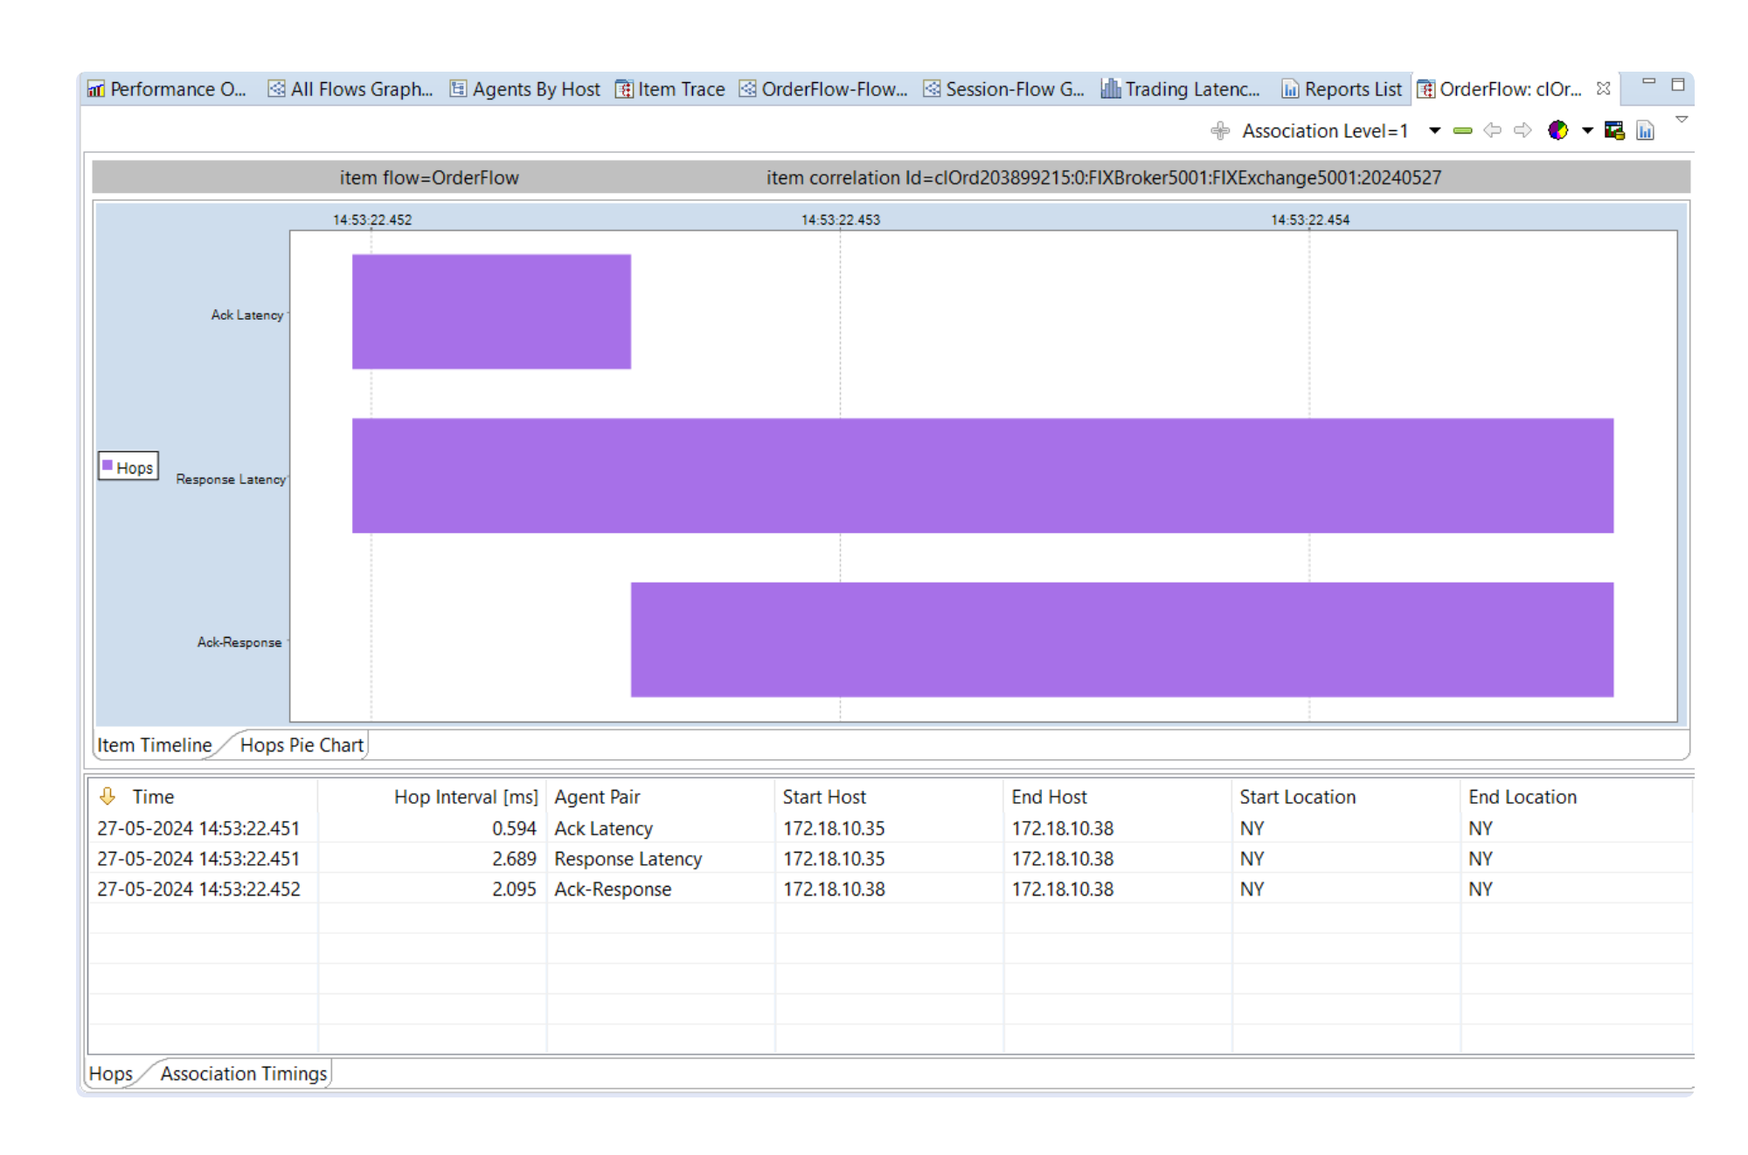The height and width of the screenshot is (1155, 1748).
Task: Select the Hops table tab at bottom
Action: 111,1074
